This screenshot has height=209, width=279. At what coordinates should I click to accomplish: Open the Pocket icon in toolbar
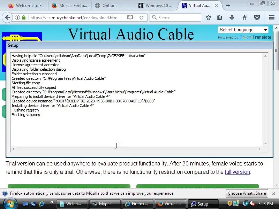point(257,17)
